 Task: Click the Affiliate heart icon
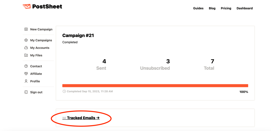click(x=26, y=74)
